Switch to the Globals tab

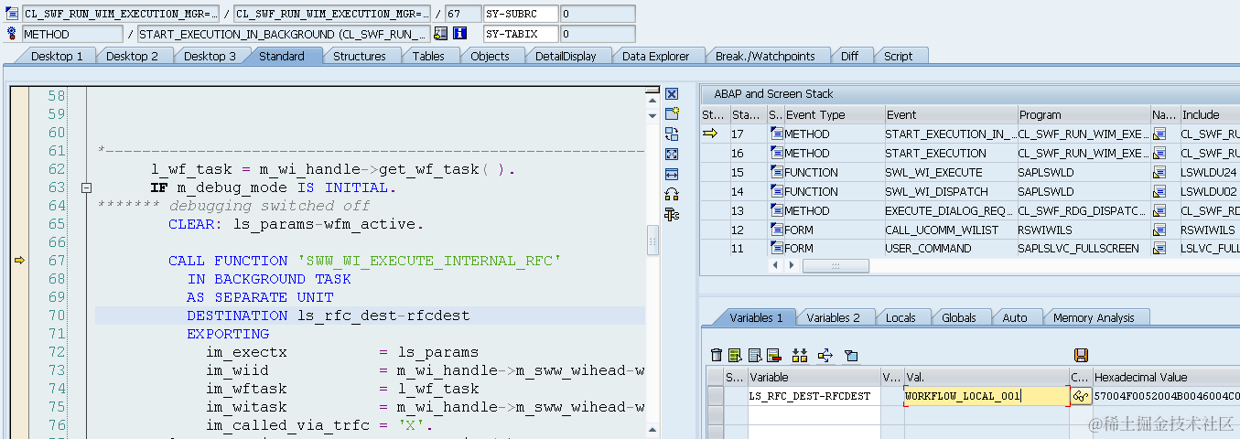click(x=958, y=317)
